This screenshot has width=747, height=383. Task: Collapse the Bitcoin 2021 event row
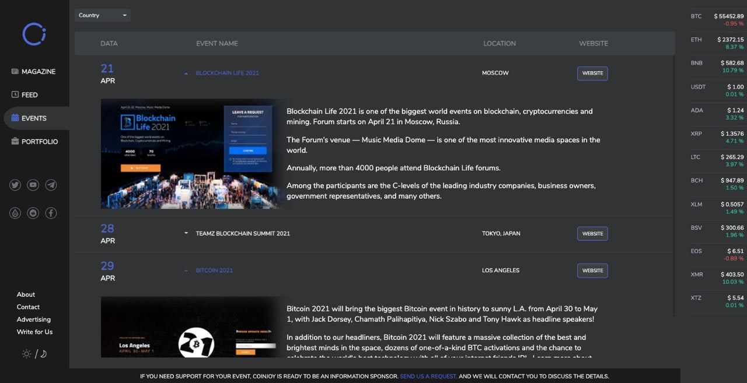point(186,270)
